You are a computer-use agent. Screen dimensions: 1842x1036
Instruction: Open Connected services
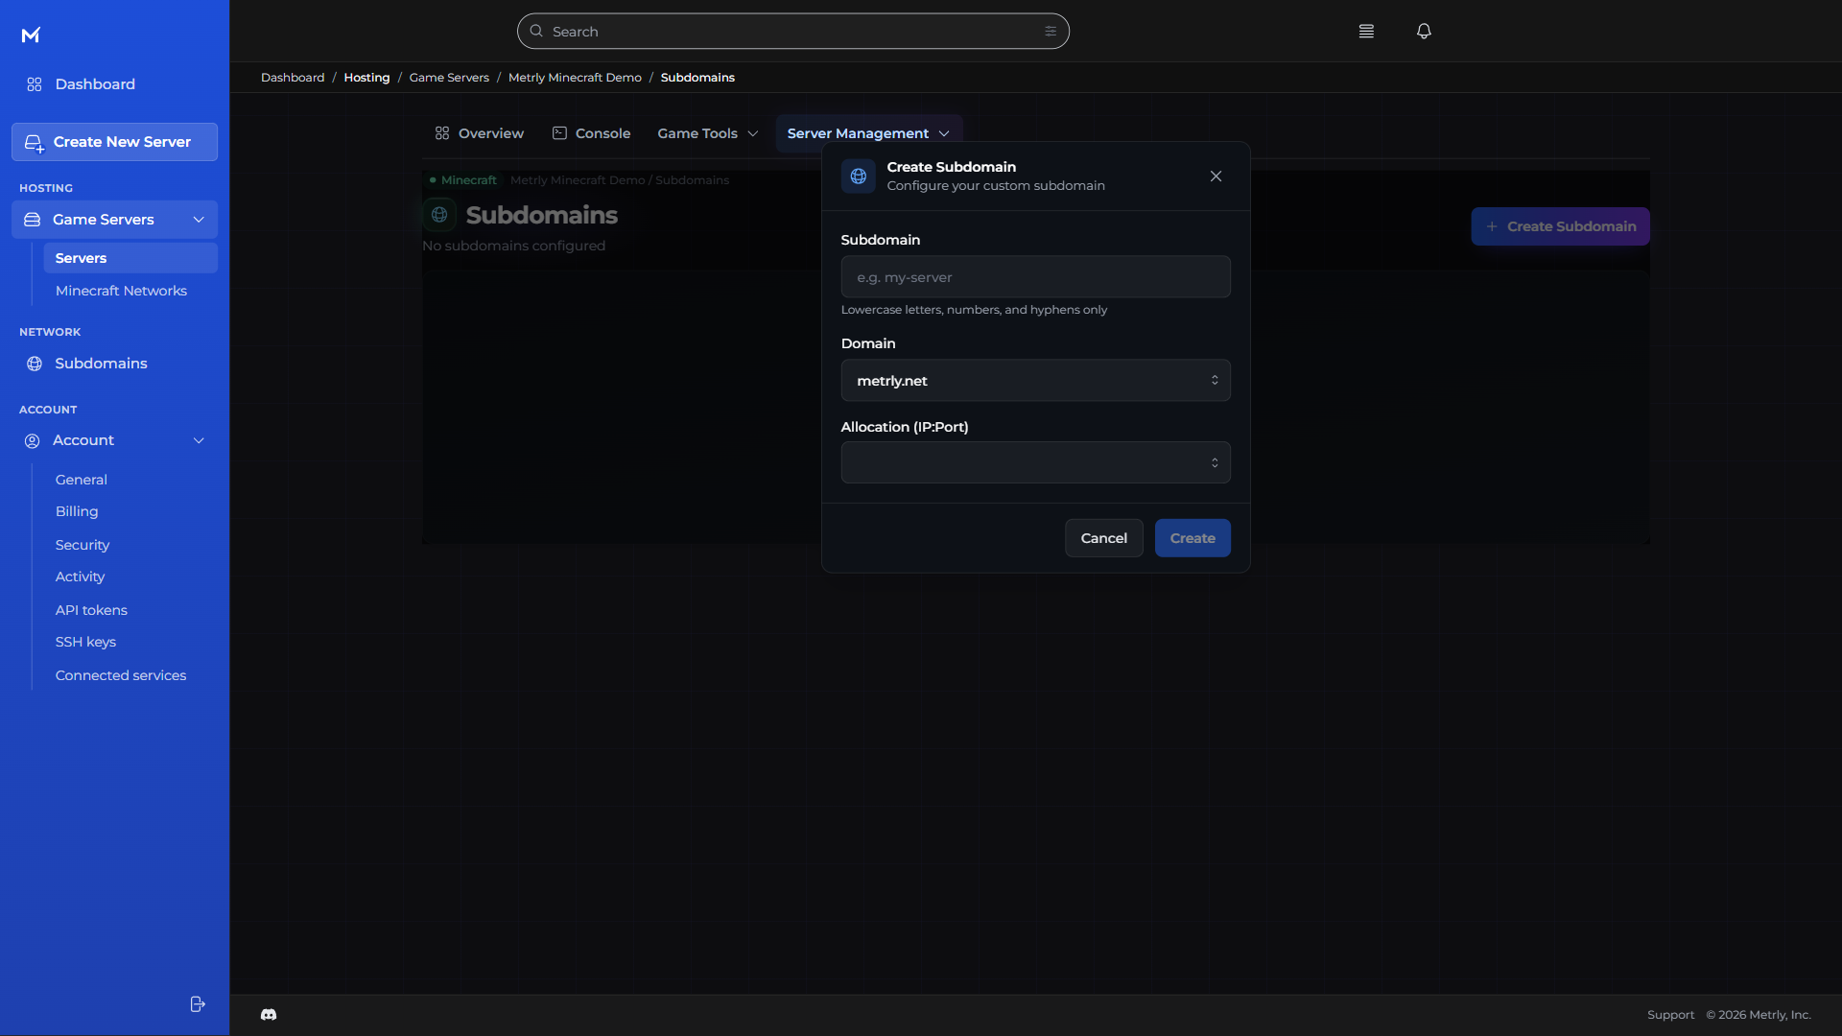pyautogui.click(x=121, y=675)
